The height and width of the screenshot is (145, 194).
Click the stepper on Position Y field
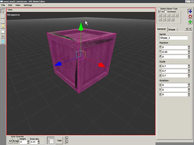pos(189,52)
